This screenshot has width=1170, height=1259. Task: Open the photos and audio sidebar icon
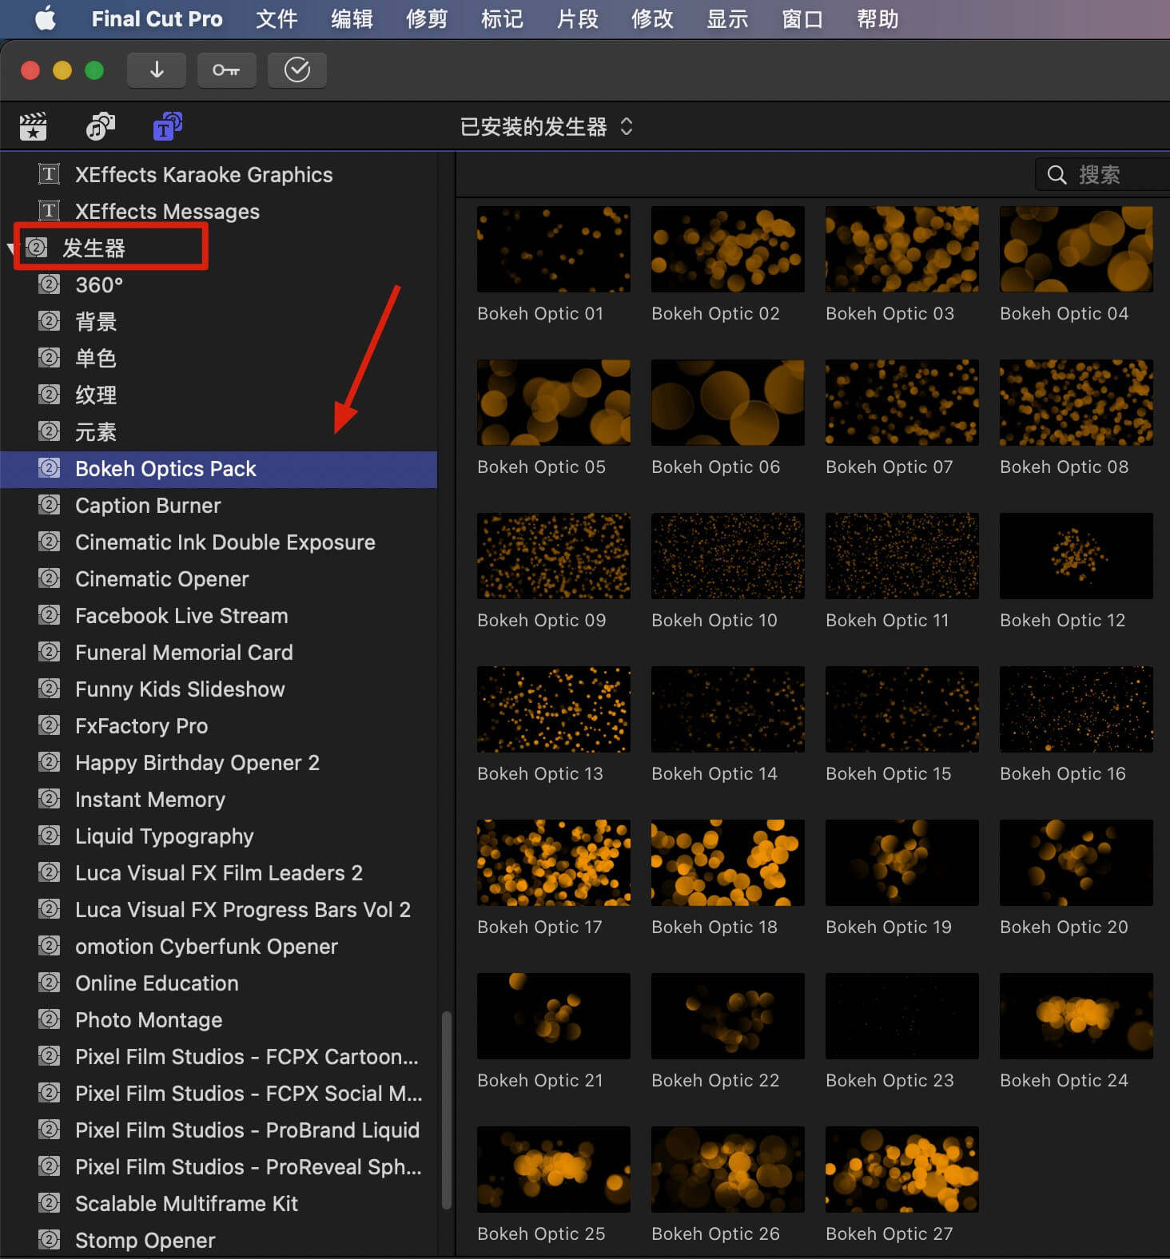pyautogui.click(x=100, y=126)
